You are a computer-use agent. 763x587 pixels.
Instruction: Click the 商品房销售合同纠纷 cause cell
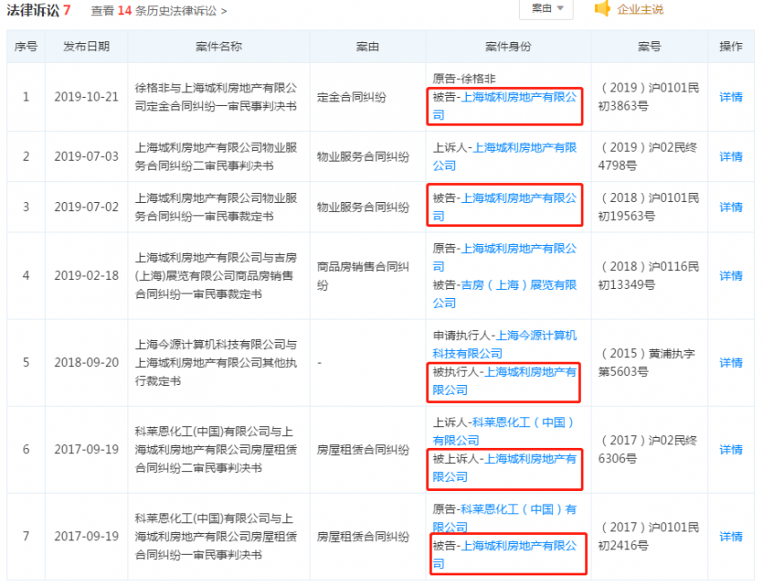(x=363, y=276)
